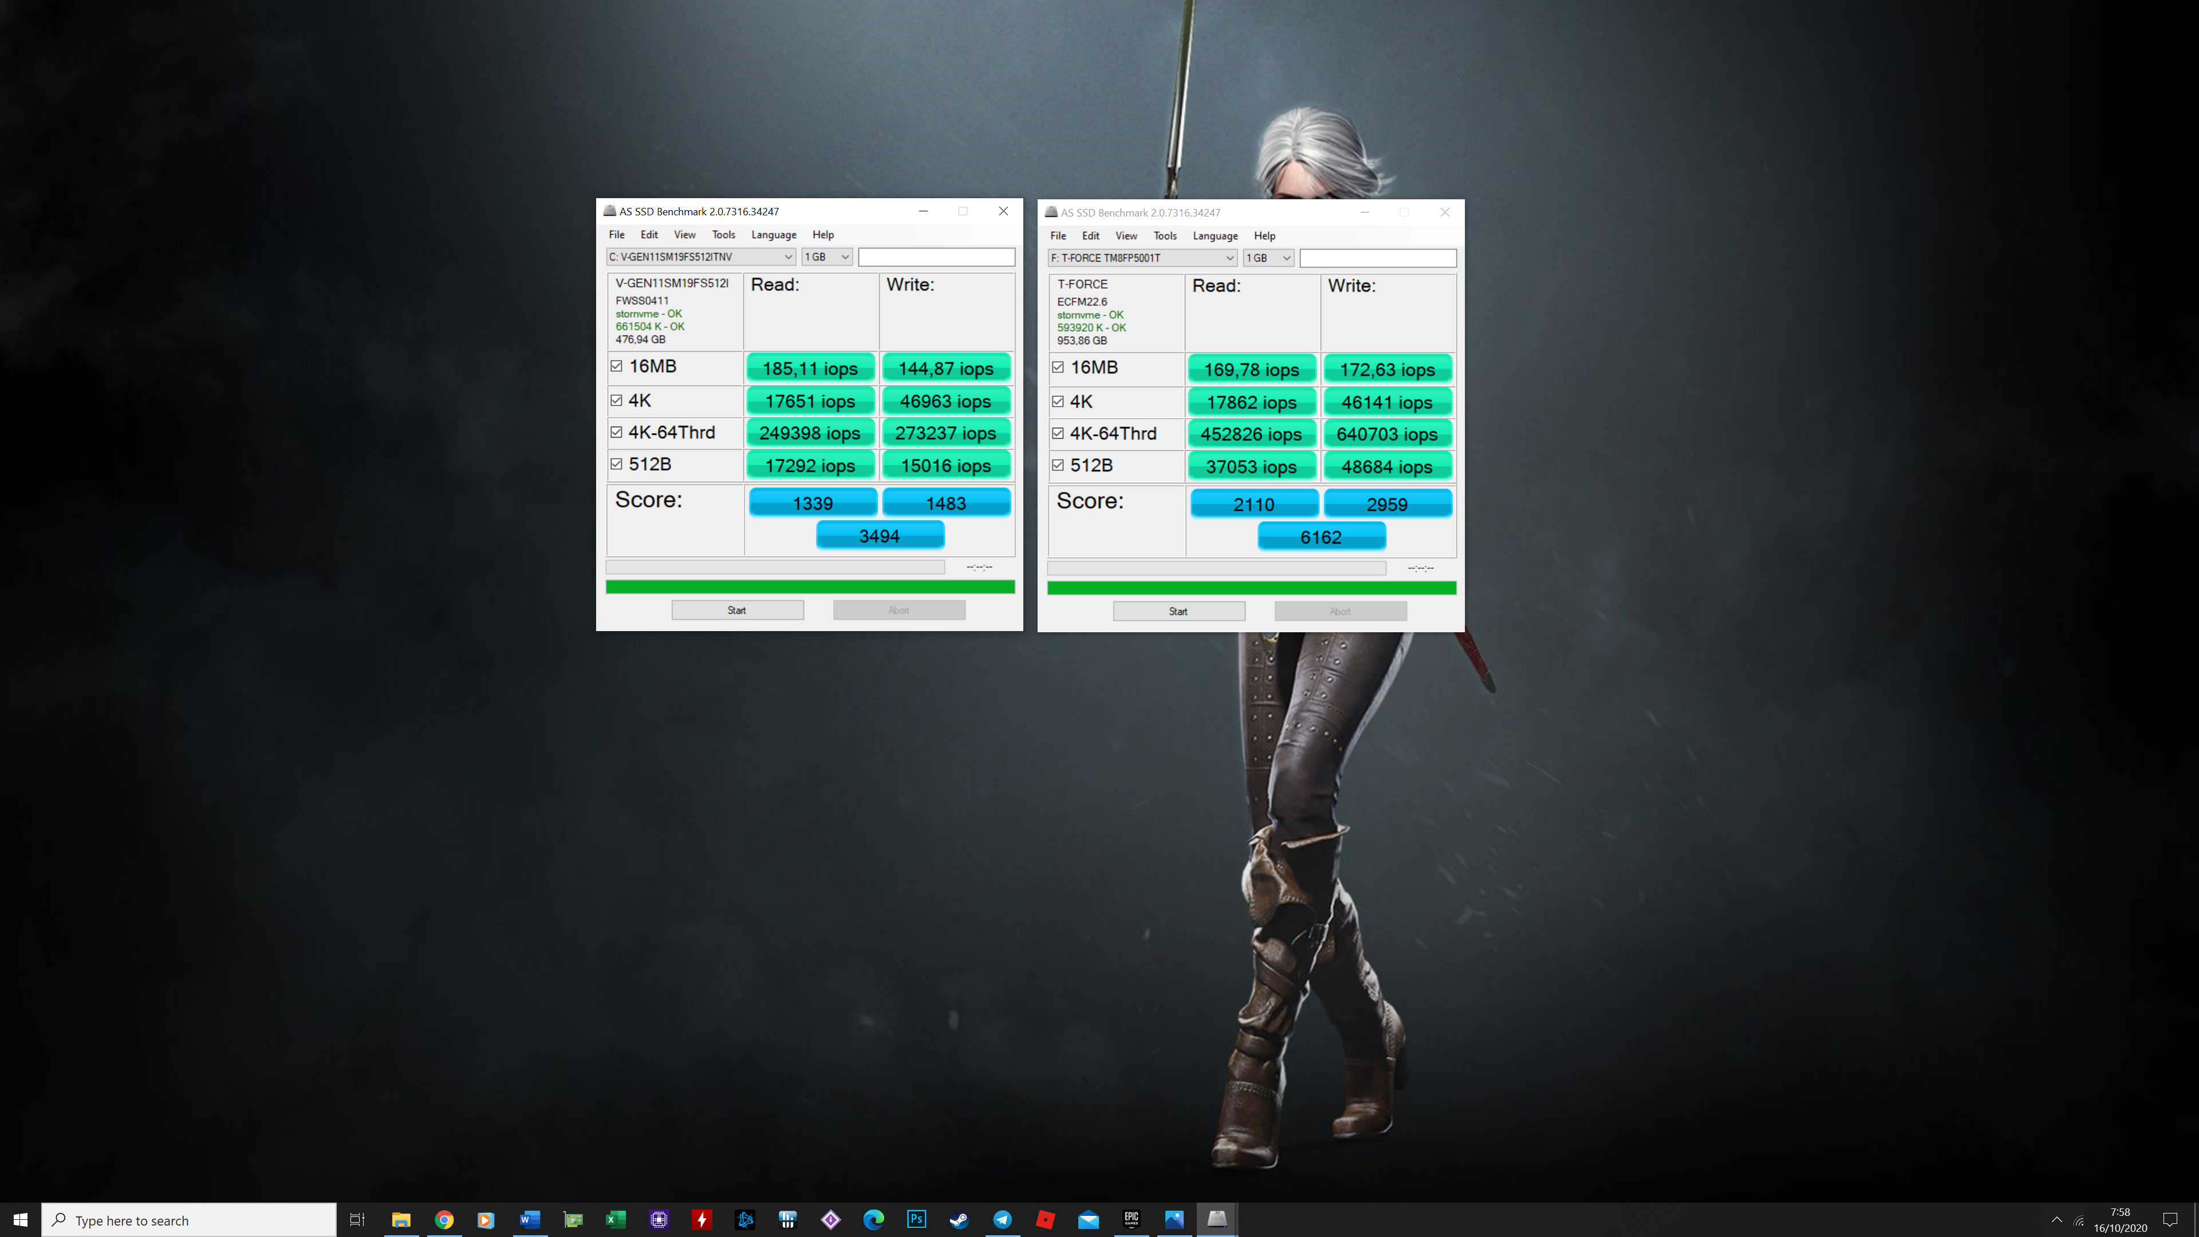Viewport: 2199px width, 1237px height.
Task: Open Telegram taskbar icon
Action: (x=1002, y=1219)
